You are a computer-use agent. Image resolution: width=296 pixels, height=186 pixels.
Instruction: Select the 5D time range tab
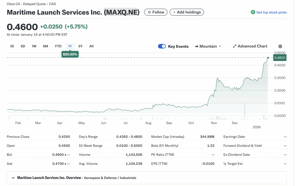tap(23, 46)
